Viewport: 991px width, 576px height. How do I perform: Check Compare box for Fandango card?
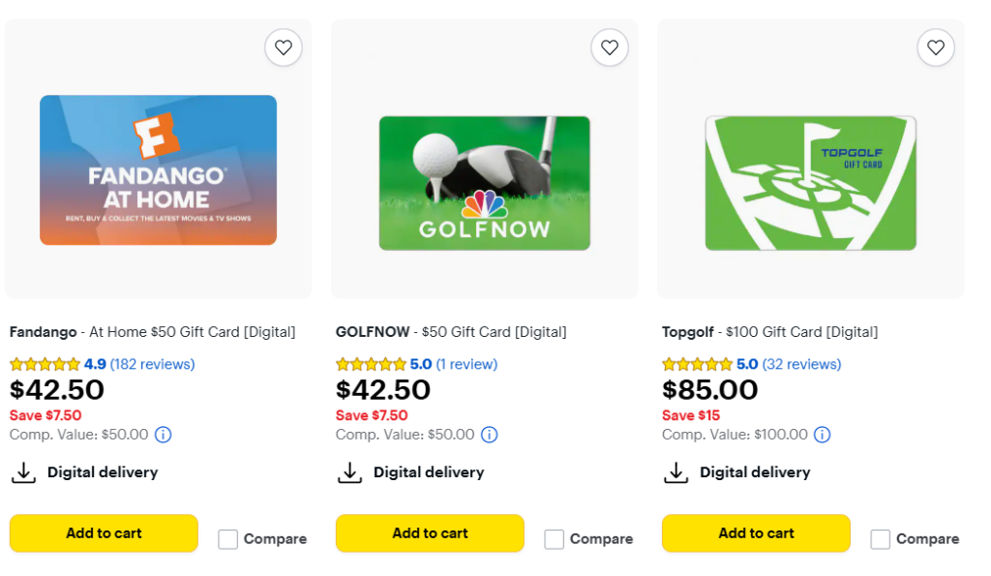227,539
